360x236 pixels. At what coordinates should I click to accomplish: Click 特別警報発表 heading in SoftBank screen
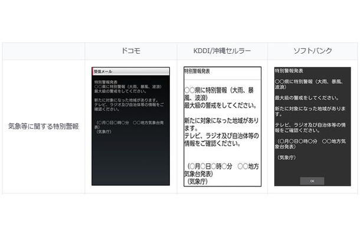[289, 71]
